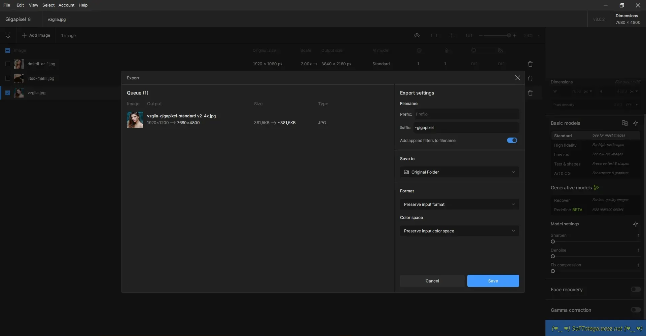Click the Save button
The height and width of the screenshot is (336, 646).
[x=493, y=281]
